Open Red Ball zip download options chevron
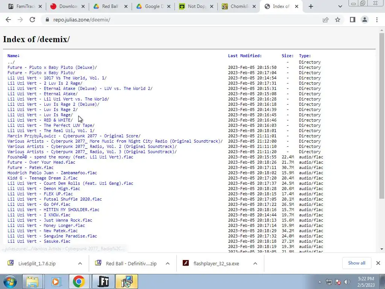385x289 pixels. point(168,263)
